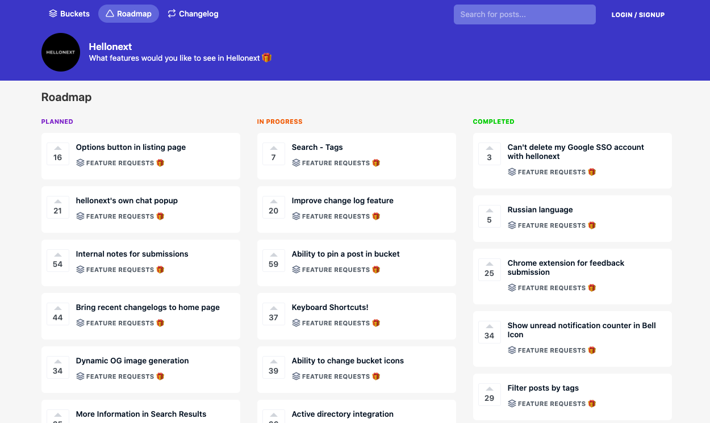Image resolution: width=710 pixels, height=423 pixels.
Task: Click Feature Requests bucket under 'Improve change log feature'
Action: [x=336, y=216]
